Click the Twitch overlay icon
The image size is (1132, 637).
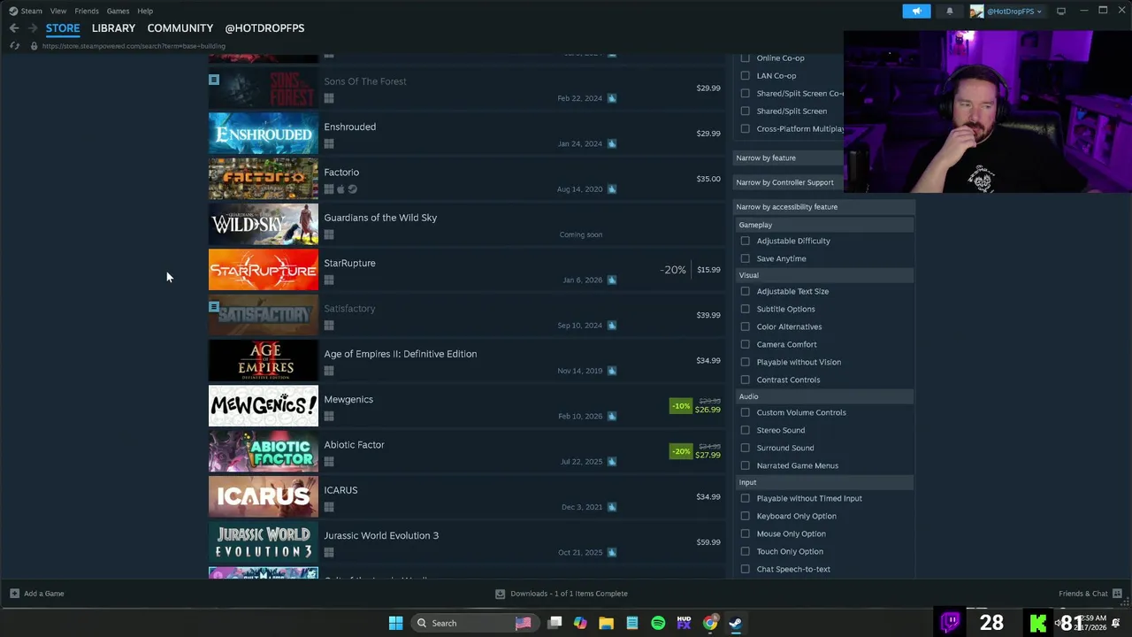tap(951, 622)
